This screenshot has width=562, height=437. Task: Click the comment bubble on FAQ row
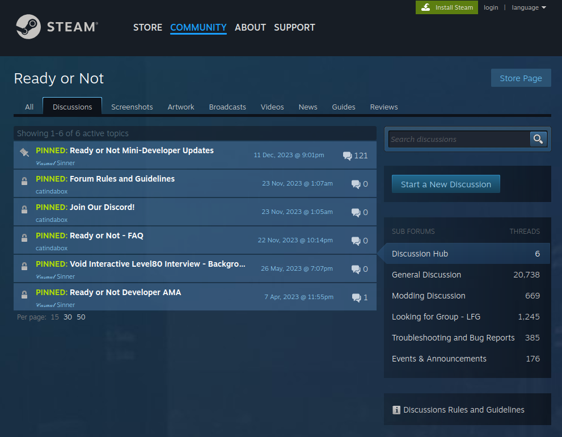[356, 241]
